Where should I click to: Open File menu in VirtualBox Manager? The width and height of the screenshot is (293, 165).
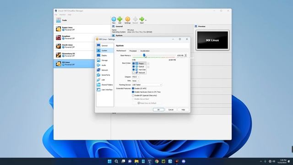(56, 15)
